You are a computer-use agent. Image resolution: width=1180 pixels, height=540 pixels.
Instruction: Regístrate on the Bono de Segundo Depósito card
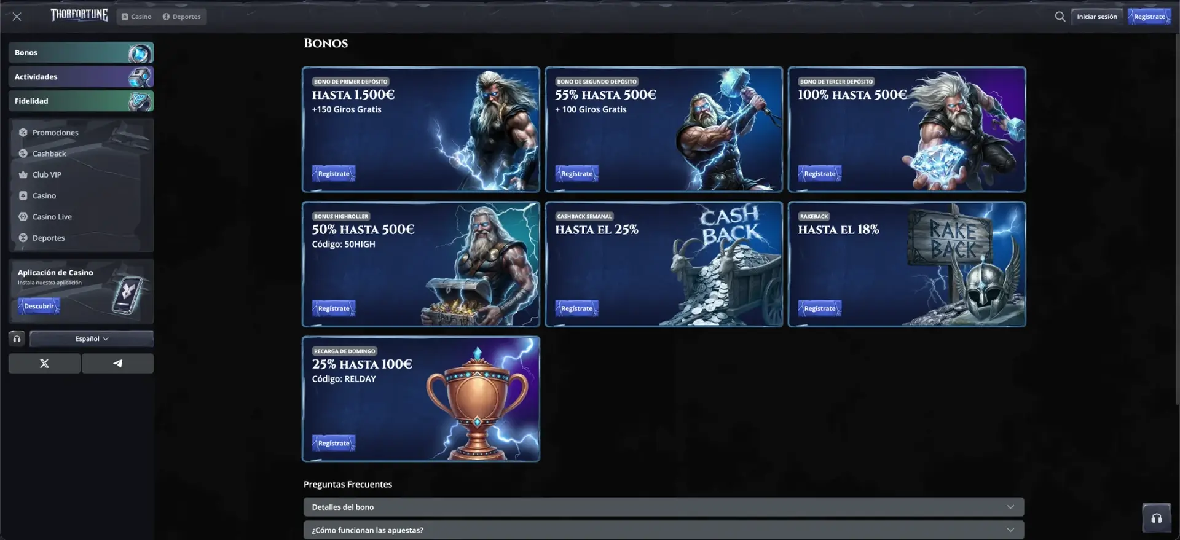(x=576, y=174)
